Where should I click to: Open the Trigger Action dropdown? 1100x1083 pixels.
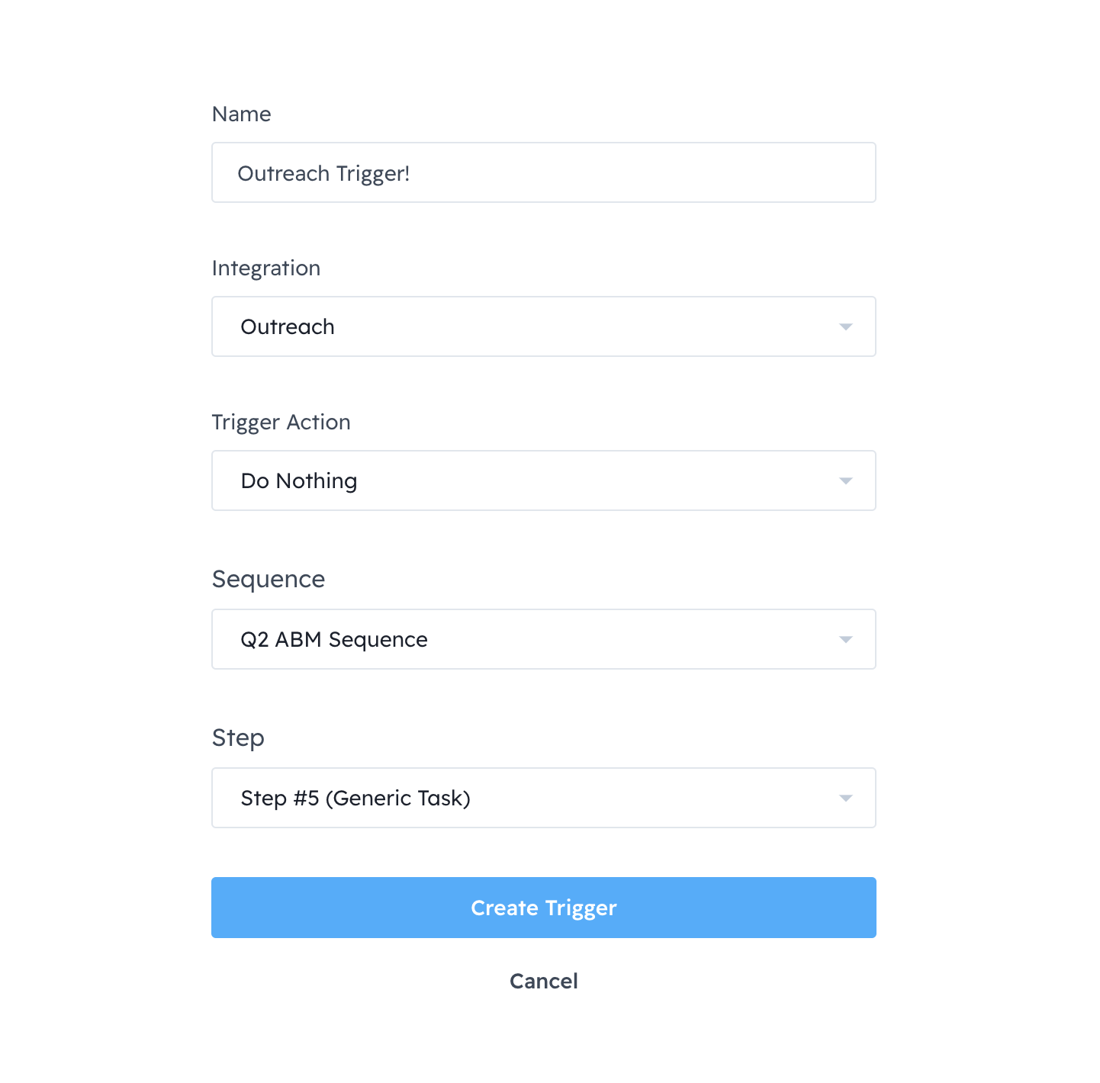543,480
